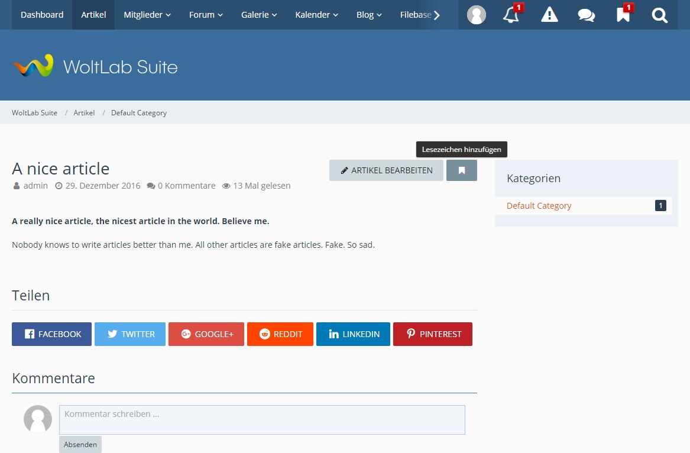Open the Kalender menu item
Viewport: 690px width, 453px height.
[316, 15]
